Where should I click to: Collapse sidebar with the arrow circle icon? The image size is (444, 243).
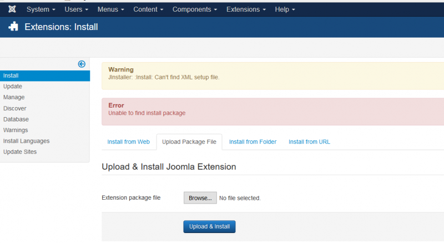point(82,64)
